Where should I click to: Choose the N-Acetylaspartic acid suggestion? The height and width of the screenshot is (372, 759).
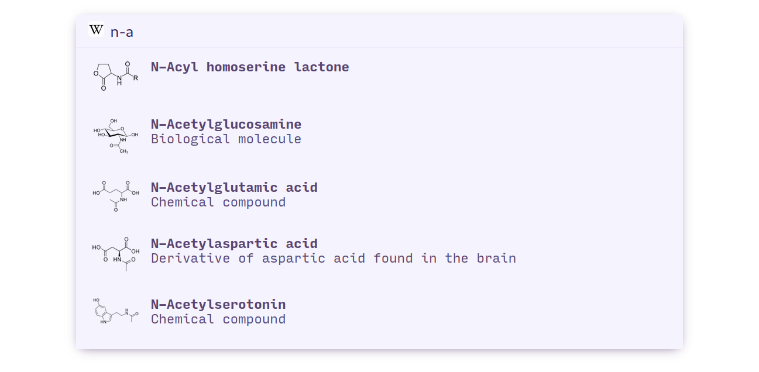[x=379, y=252]
